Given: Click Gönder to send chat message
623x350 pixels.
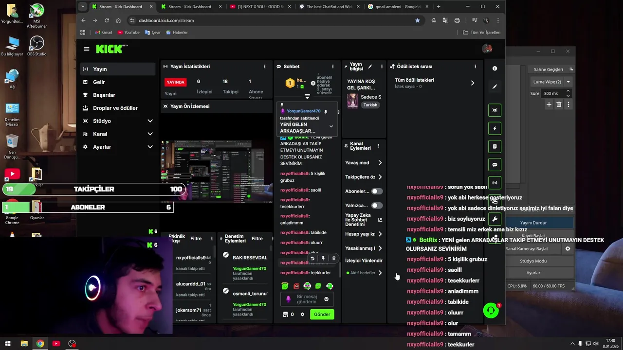Looking at the screenshot, I should pyautogui.click(x=322, y=315).
